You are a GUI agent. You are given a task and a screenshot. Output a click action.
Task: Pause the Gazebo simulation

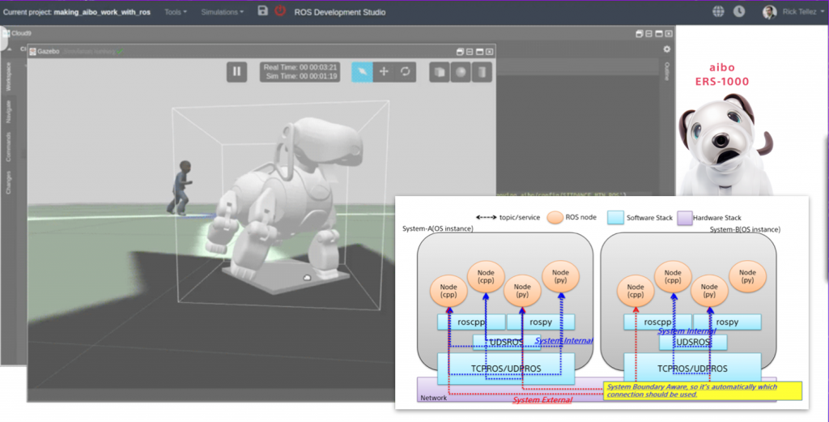(237, 71)
